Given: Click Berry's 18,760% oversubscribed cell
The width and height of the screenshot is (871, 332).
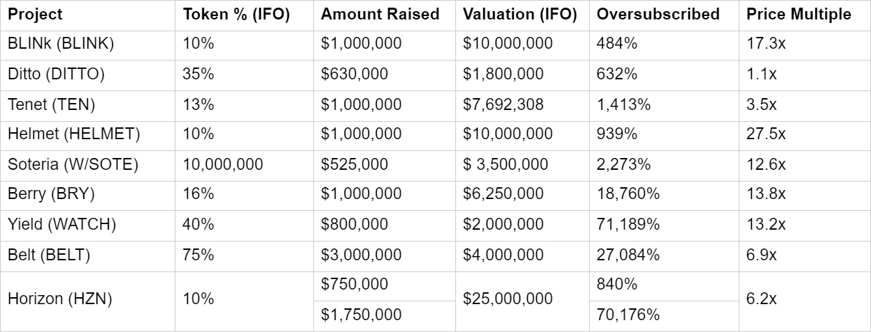Looking at the screenshot, I should 628,194.
